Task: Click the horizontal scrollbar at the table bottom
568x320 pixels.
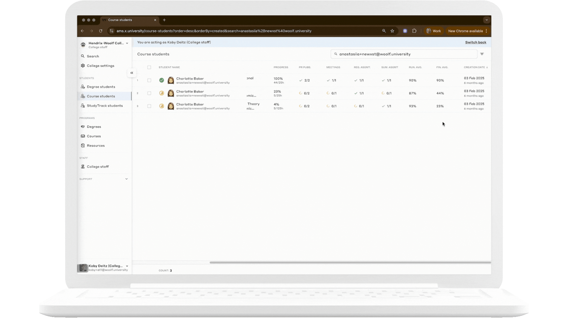Action: tap(350, 263)
